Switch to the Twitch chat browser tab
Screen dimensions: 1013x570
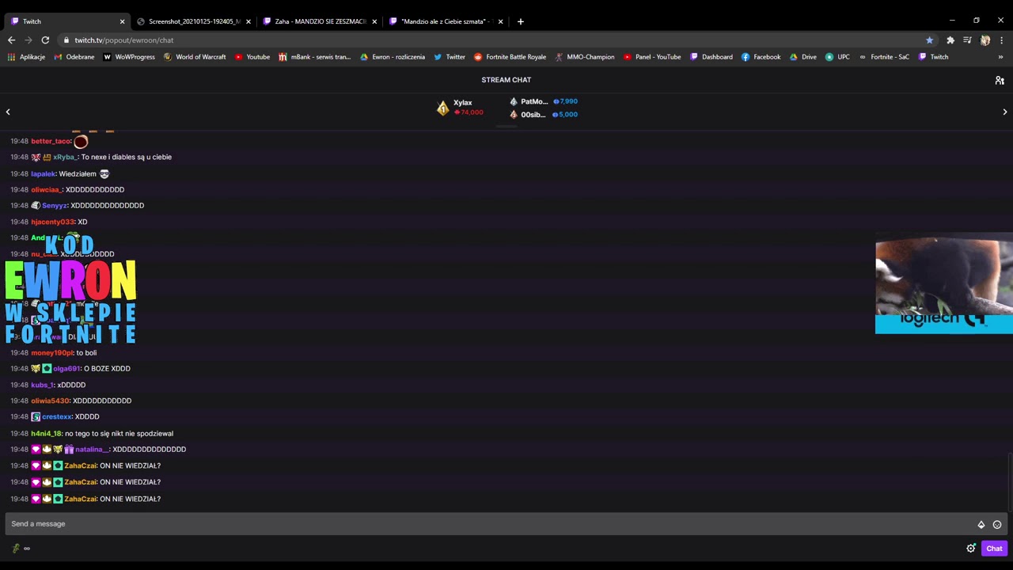click(66, 21)
